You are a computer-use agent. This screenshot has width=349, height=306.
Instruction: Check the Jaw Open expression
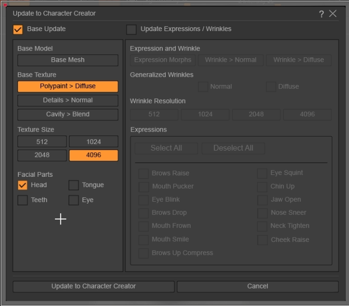click(x=262, y=200)
